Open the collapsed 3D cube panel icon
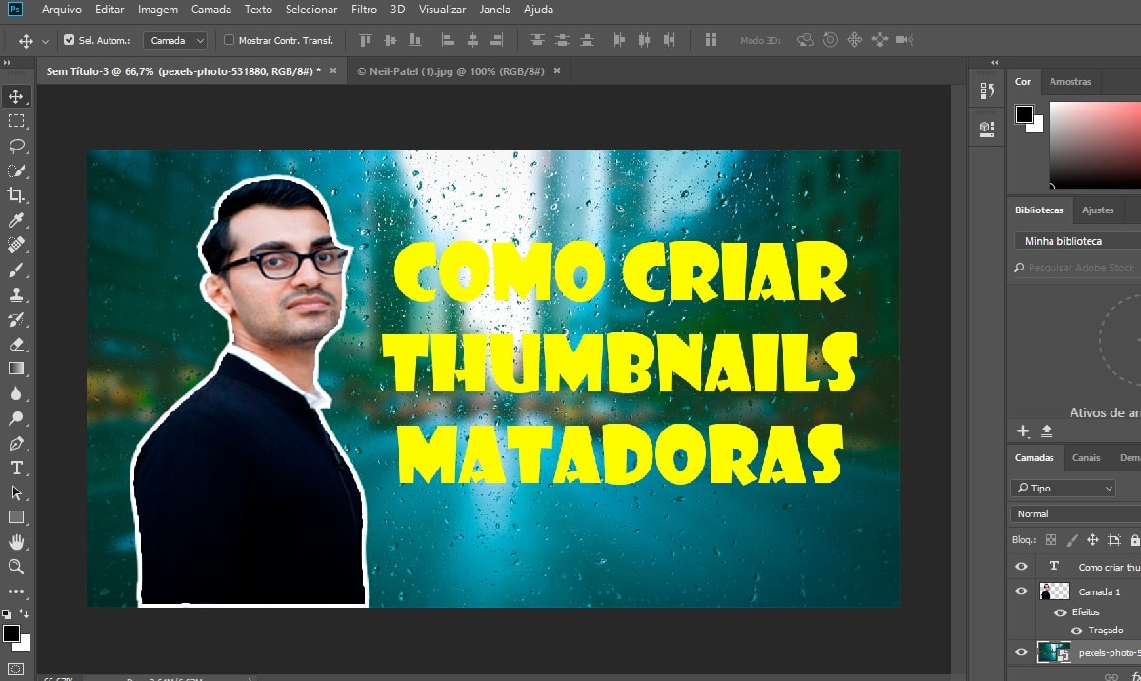 [987, 129]
